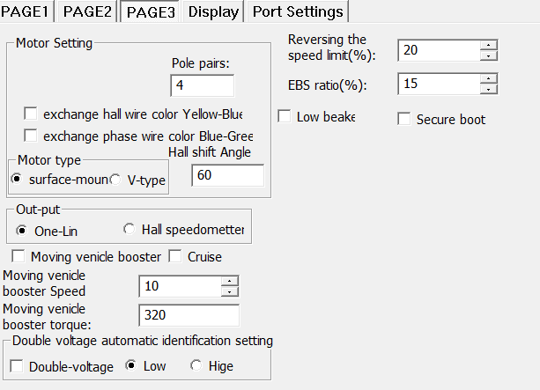Enable exchange hall wire color Yellow-Blue
540x390 pixels.
tap(32, 114)
